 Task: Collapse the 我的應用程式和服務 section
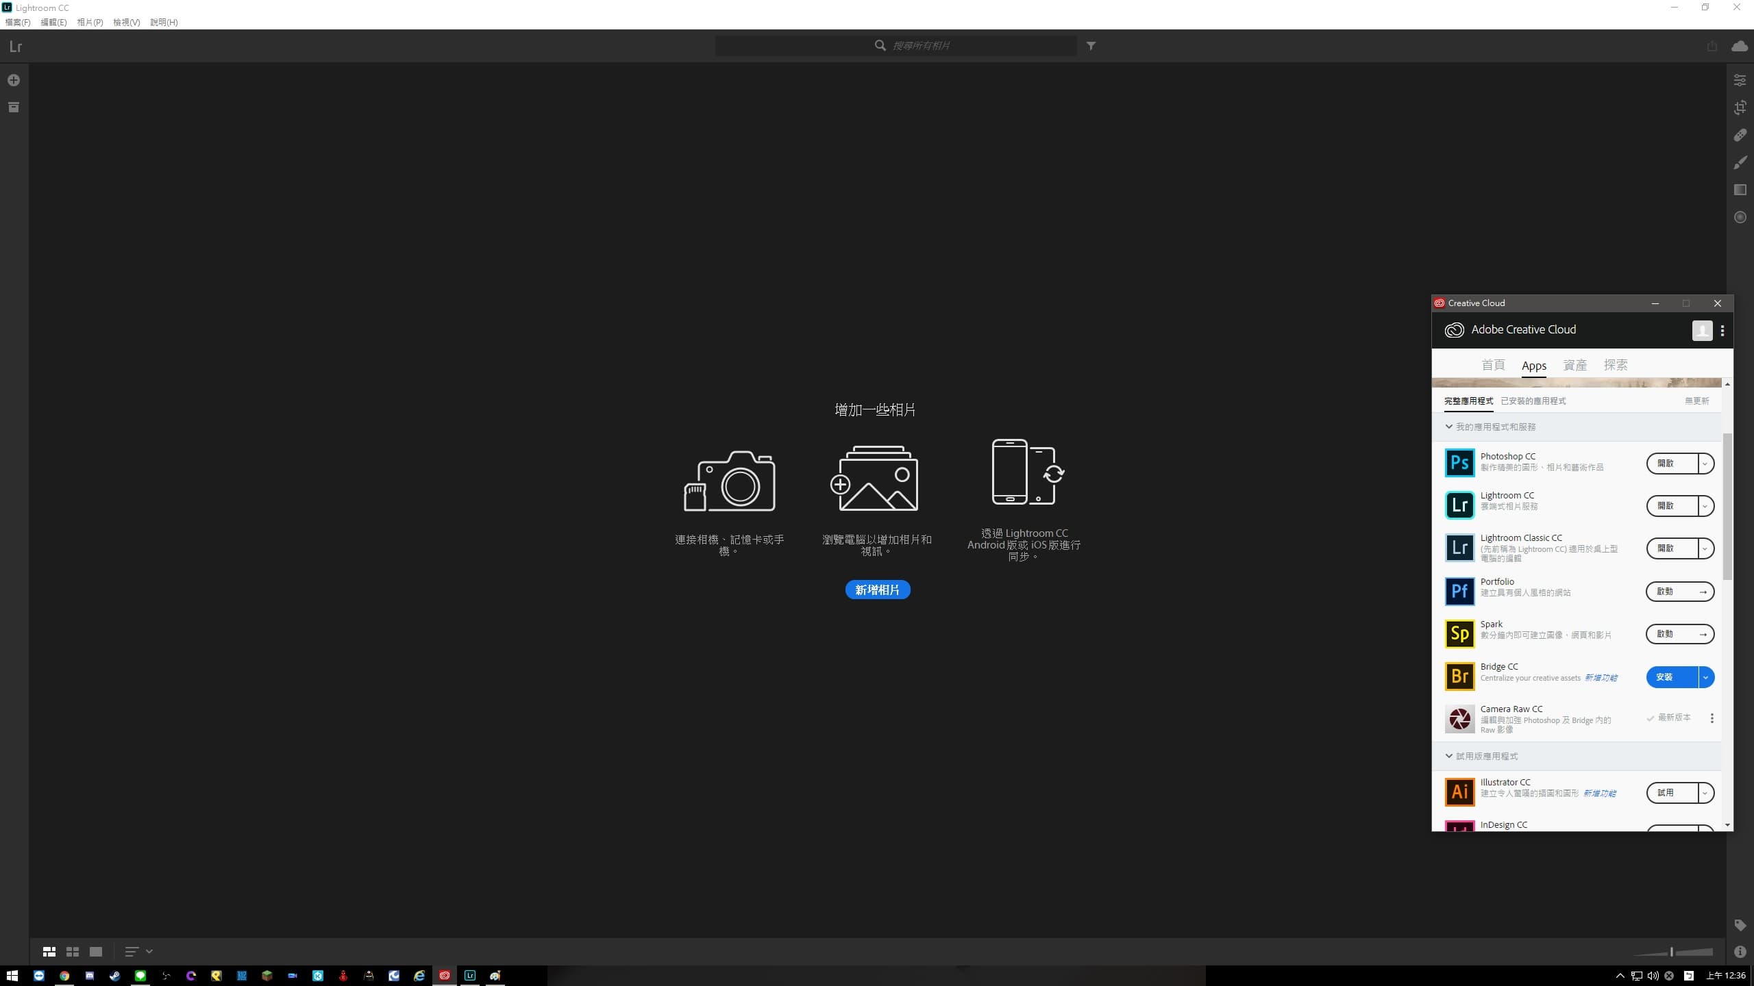click(x=1449, y=427)
